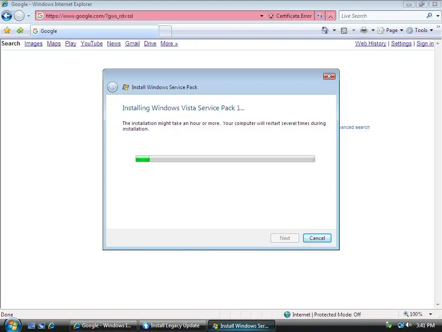Click the Home toolbar icon
442x332 pixels.
point(325,30)
